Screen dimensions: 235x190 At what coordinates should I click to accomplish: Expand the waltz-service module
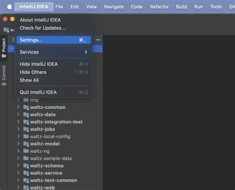click(x=18, y=173)
